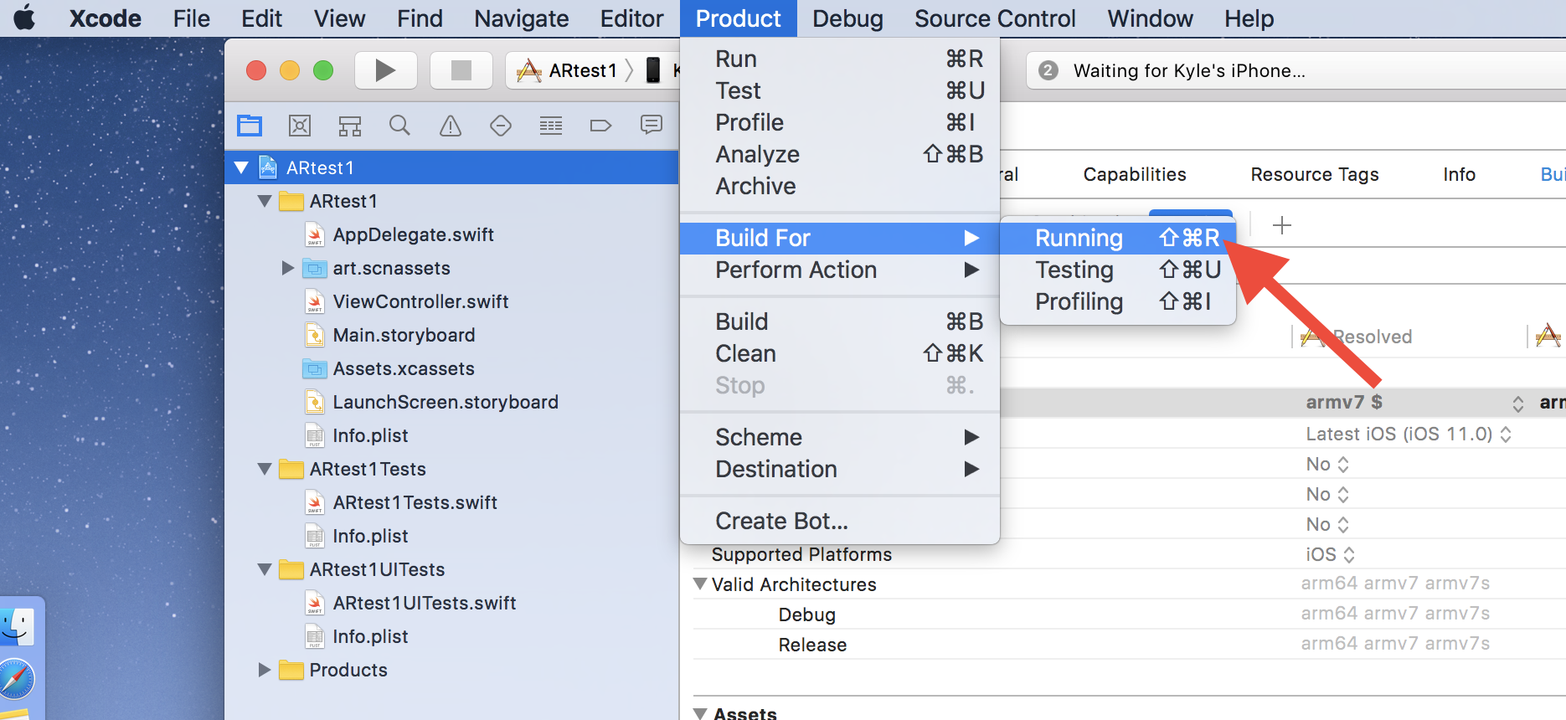Image resolution: width=1566 pixels, height=720 pixels.
Task: Click the iPhone device icon in scheme selector
Action: 653,70
